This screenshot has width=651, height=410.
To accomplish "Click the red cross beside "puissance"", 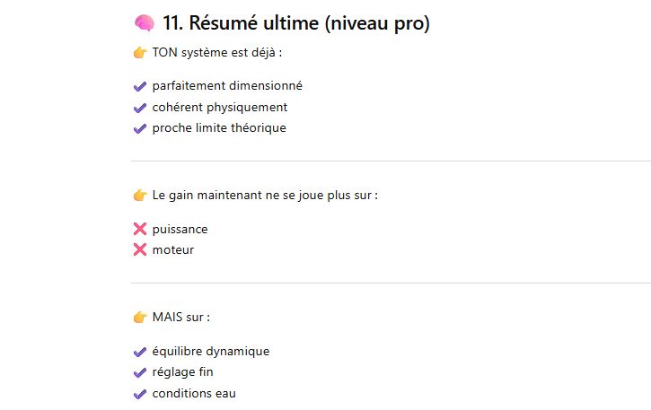I will [x=139, y=230].
